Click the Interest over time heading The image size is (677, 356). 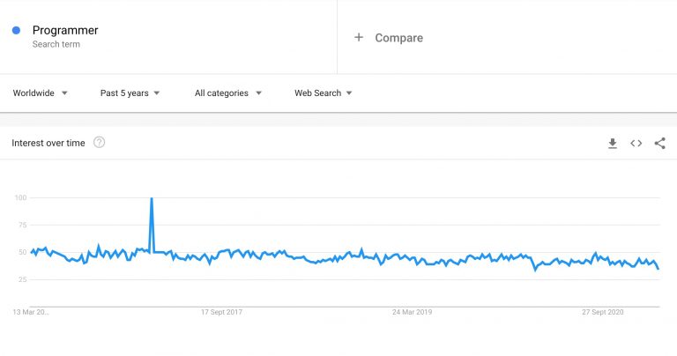pos(48,143)
